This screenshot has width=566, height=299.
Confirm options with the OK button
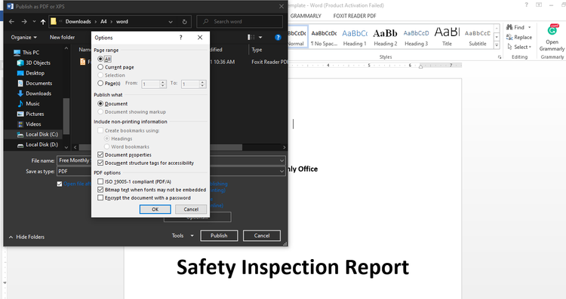(155, 209)
